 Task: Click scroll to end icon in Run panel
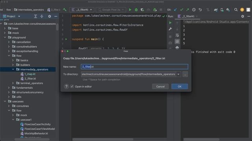click(177, 42)
